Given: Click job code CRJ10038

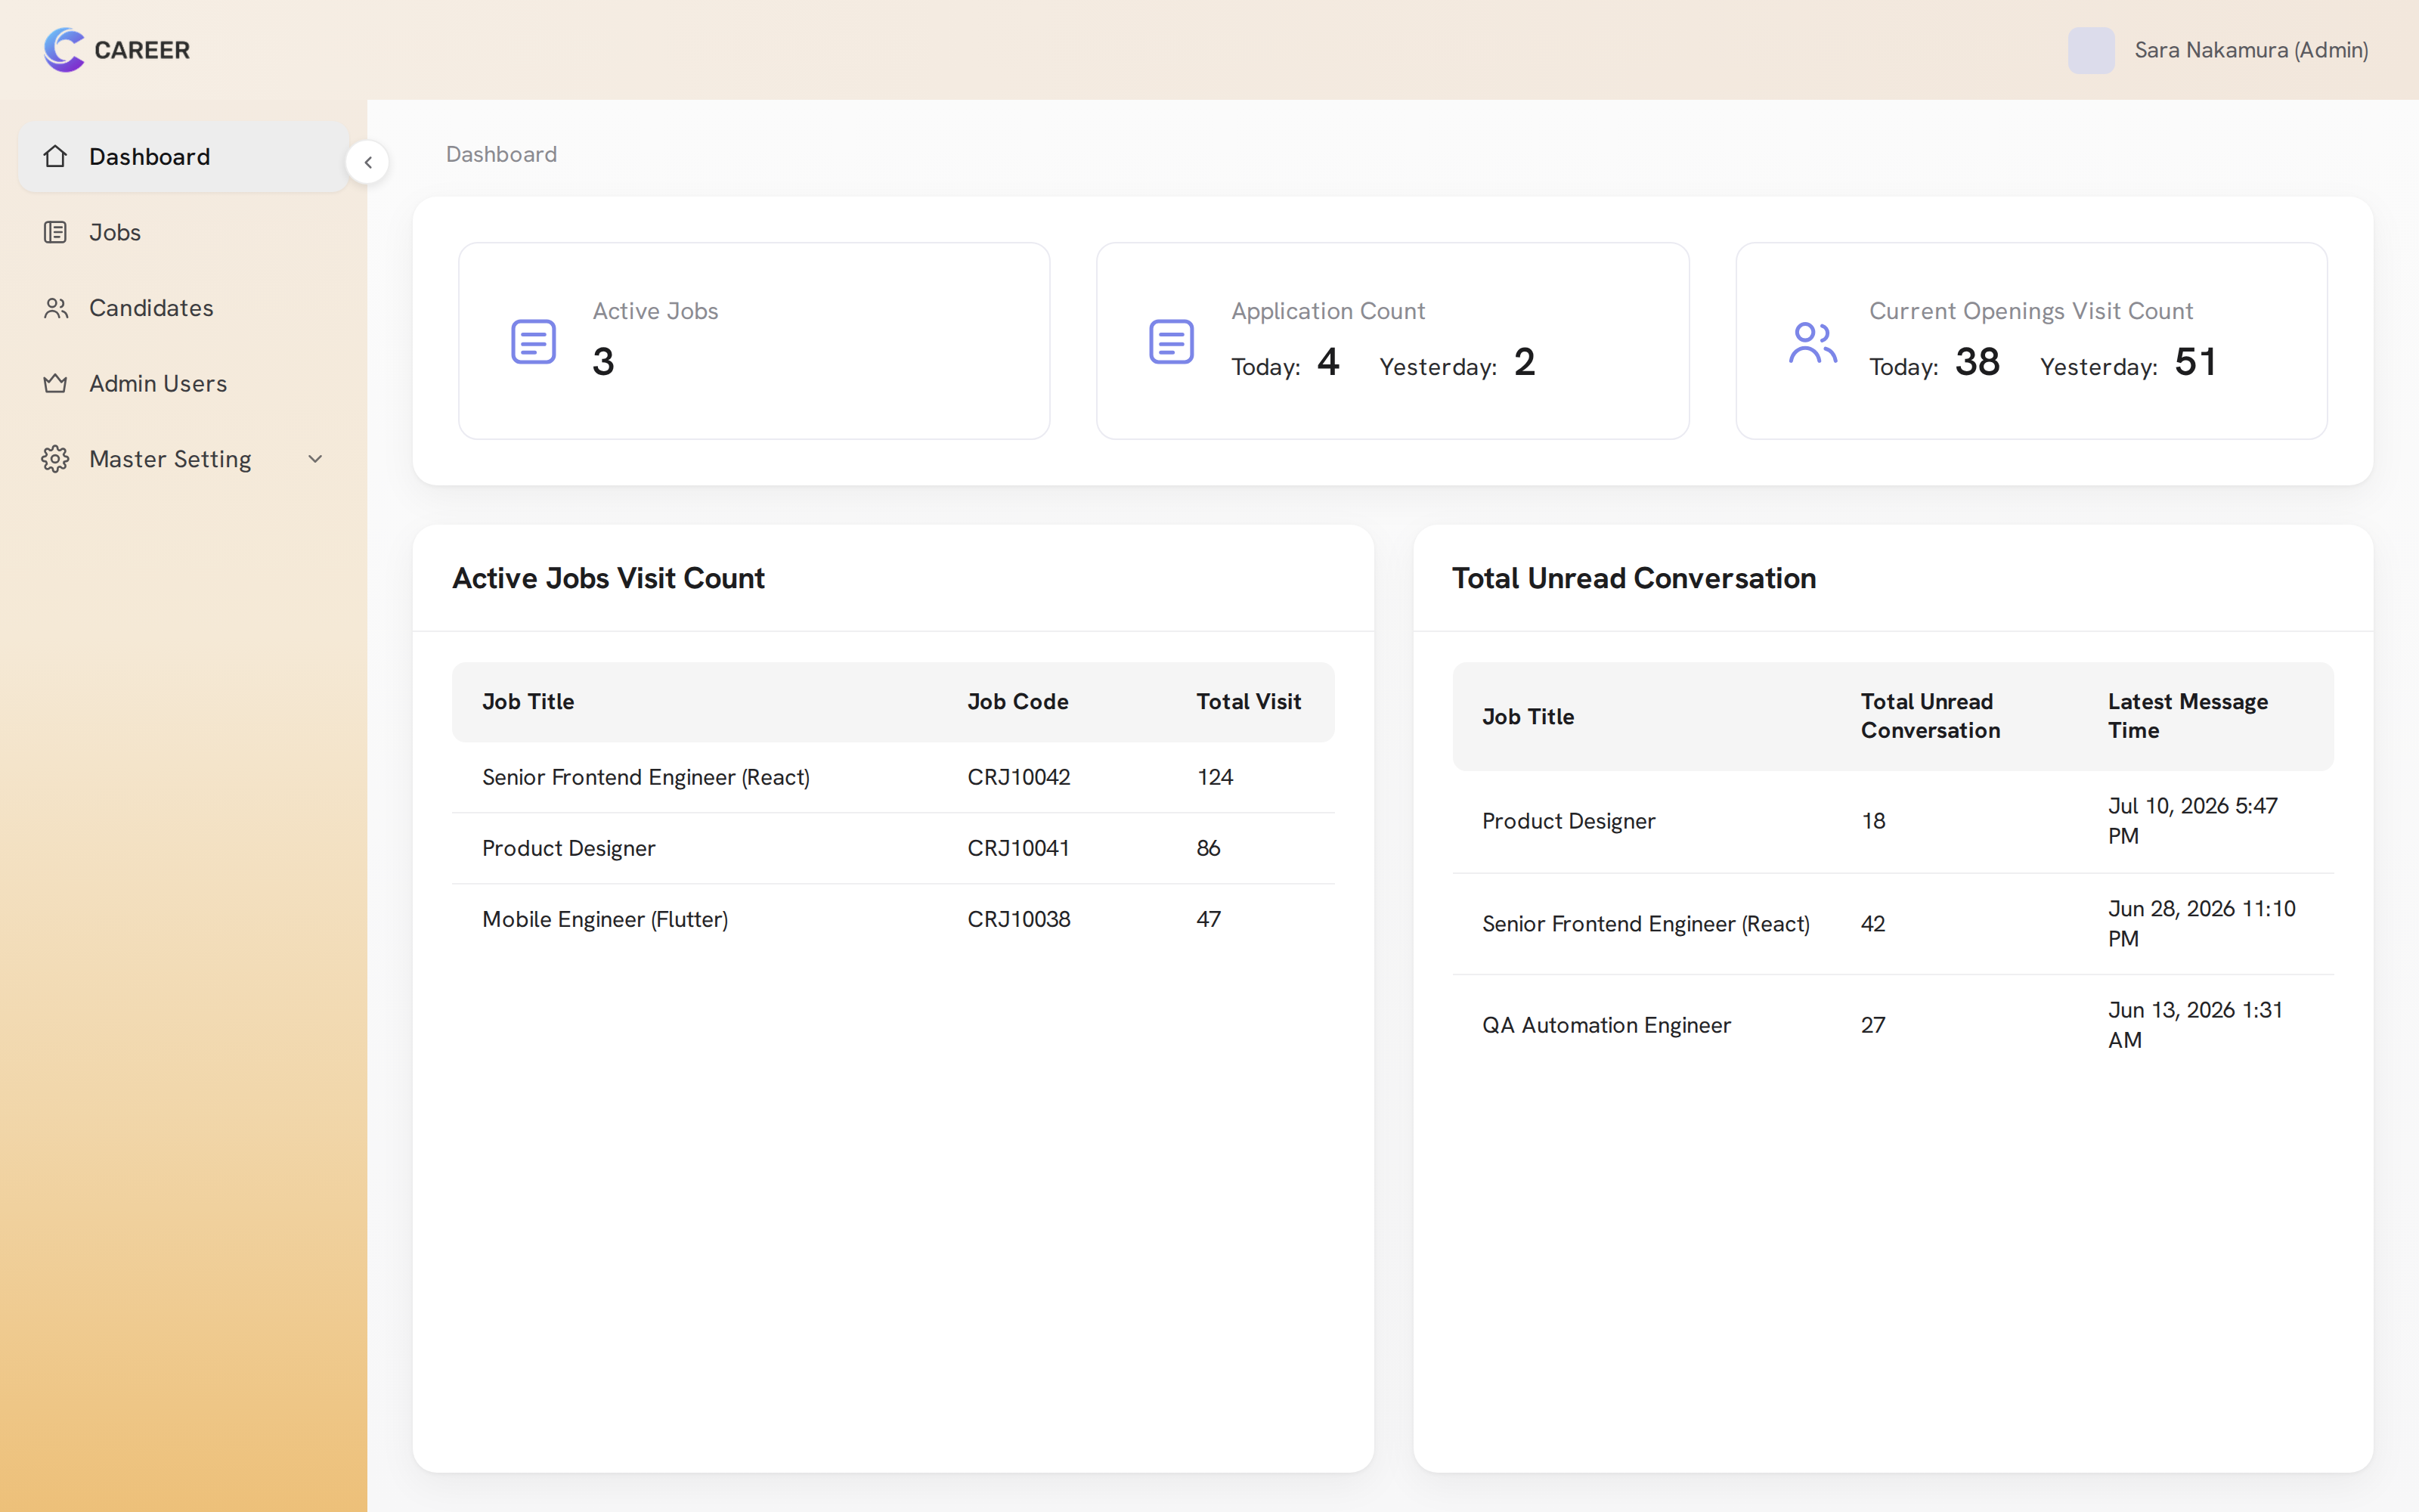Looking at the screenshot, I should [1018, 919].
